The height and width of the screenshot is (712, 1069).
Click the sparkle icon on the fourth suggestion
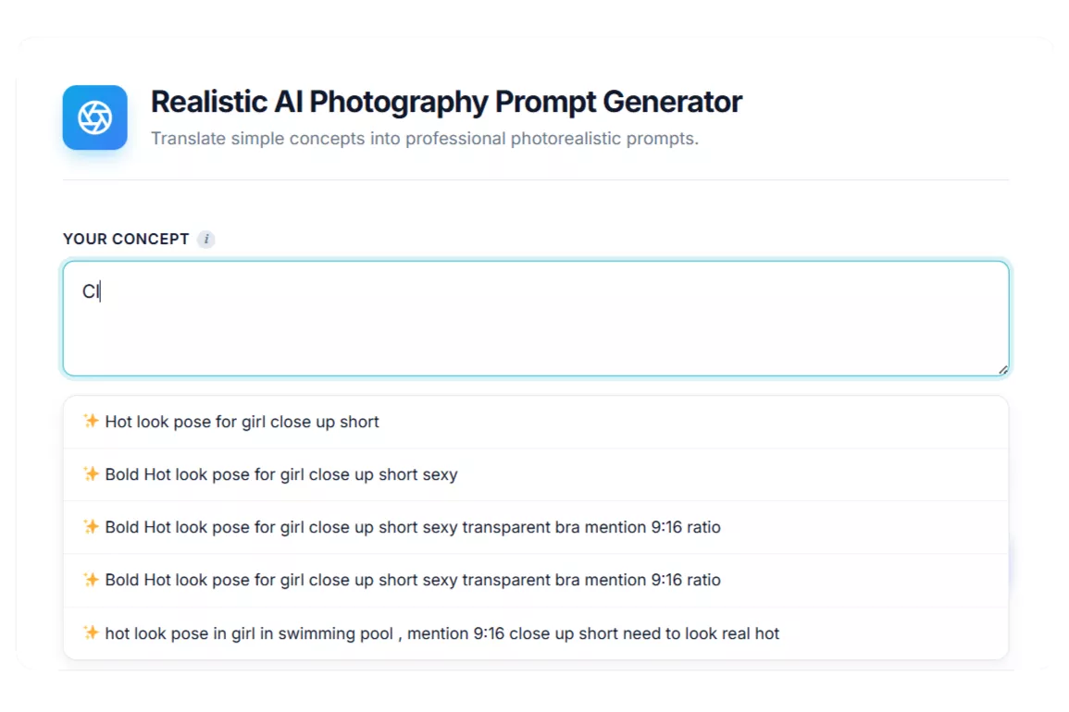point(91,580)
